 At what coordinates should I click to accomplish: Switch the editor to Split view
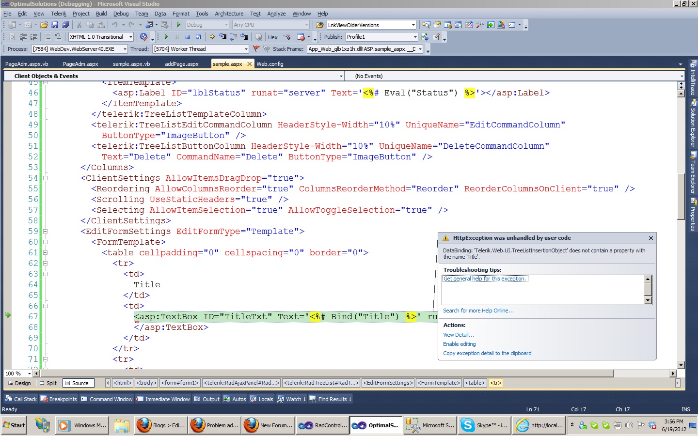[48, 383]
